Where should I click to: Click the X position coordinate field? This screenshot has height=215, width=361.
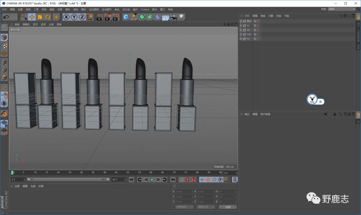[x=184, y=192]
